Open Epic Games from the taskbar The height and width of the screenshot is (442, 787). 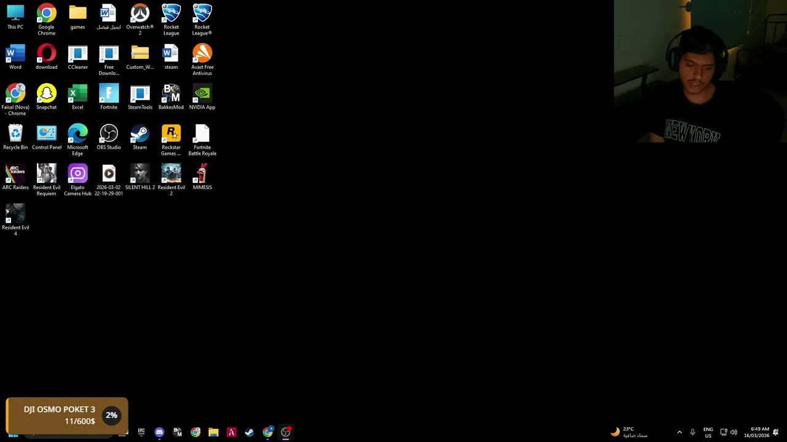tap(141, 432)
